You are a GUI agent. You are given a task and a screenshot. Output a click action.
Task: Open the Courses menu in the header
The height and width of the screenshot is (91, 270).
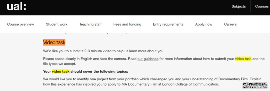262,6
